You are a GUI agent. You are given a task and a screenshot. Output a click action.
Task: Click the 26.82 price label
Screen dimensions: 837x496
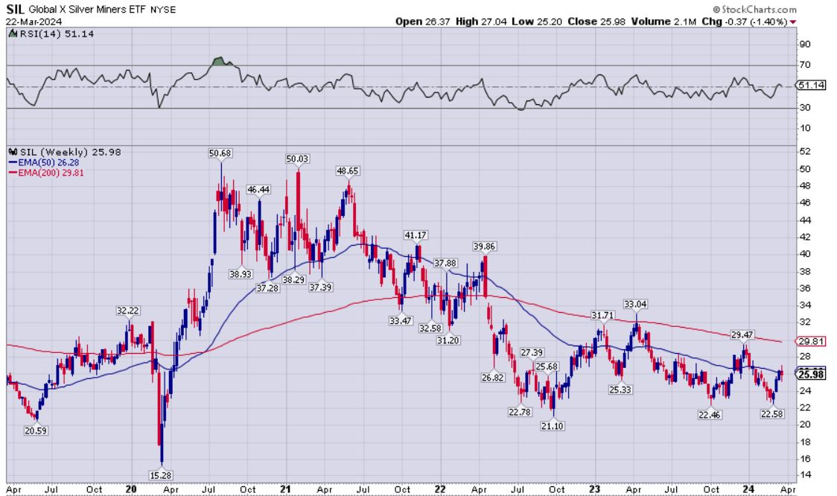pyautogui.click(x=492, y=378)
